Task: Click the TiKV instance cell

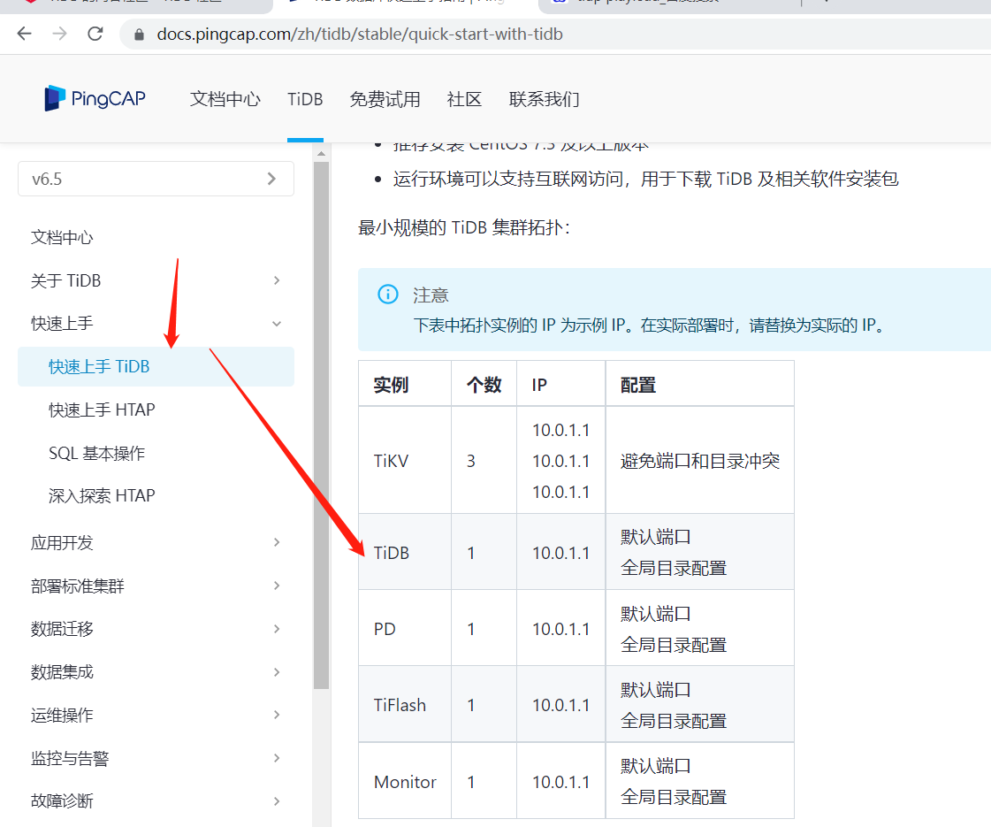Action: (x=405, y=460)
